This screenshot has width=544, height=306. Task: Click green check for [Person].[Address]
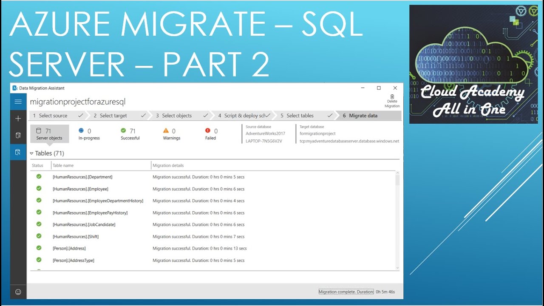[x=39, y=248]
